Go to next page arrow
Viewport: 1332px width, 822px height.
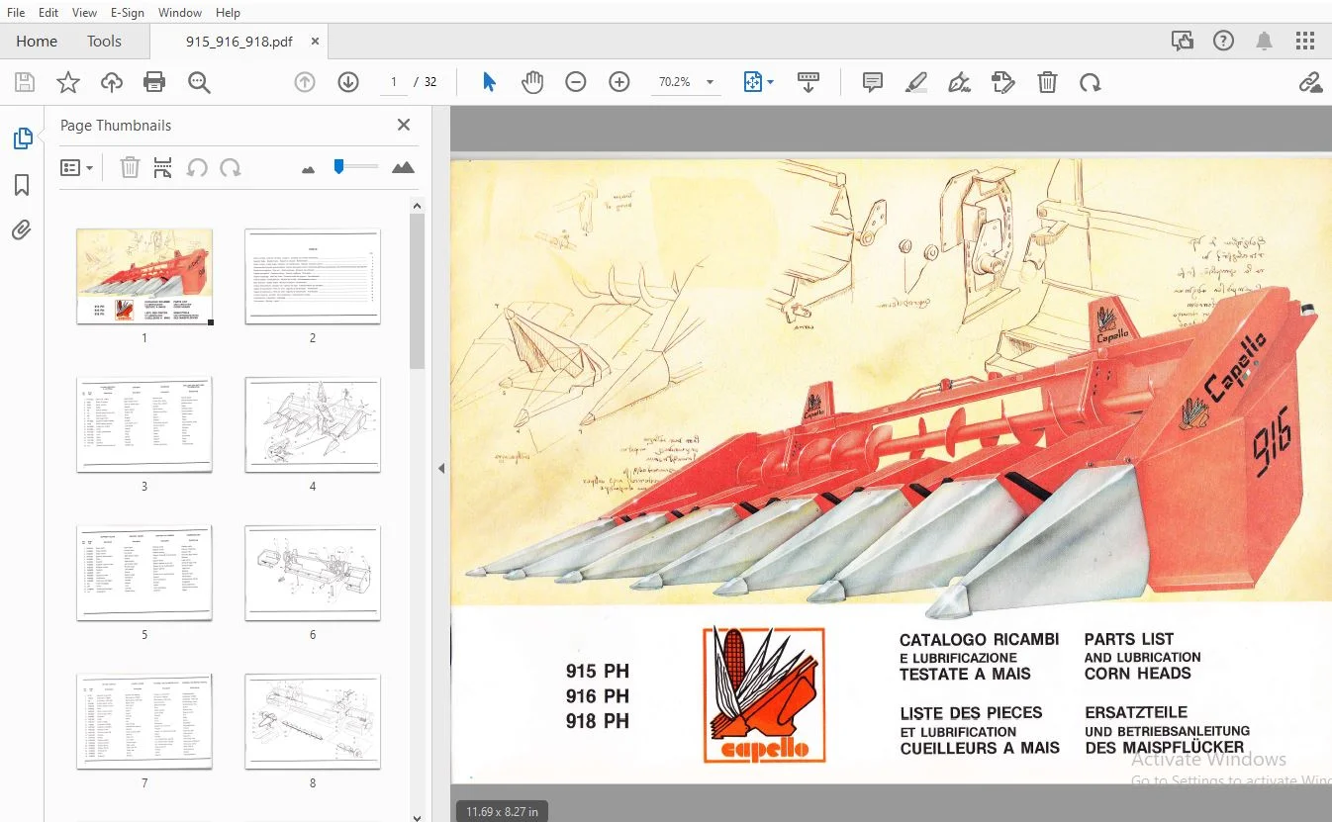[348, 82]
